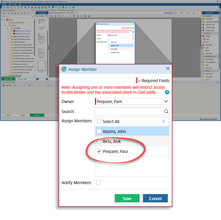Check Adams, John in the enlarged dialog
Image resolution: width=221 pixels, height=220 pixels.
99,131
